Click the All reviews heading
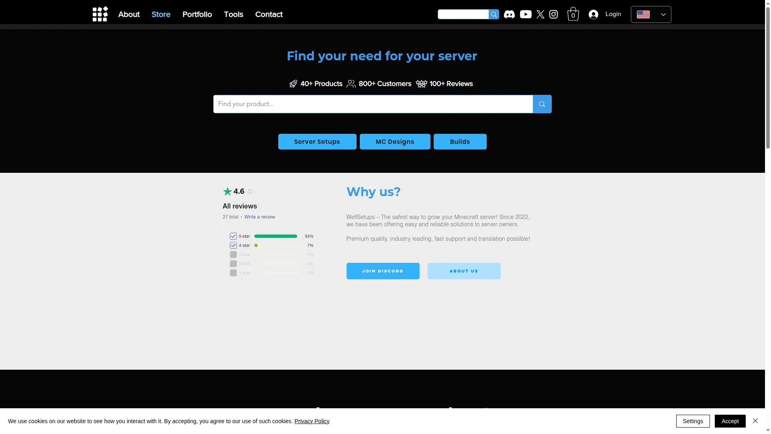 (240, 206)
